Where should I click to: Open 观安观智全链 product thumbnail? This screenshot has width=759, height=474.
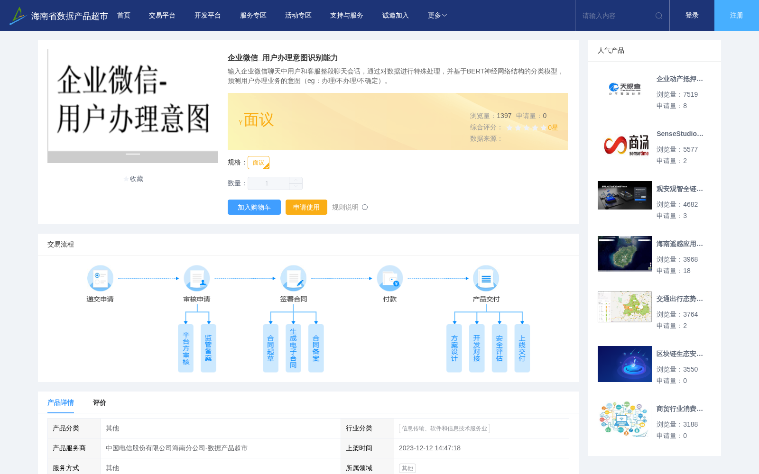625,195
